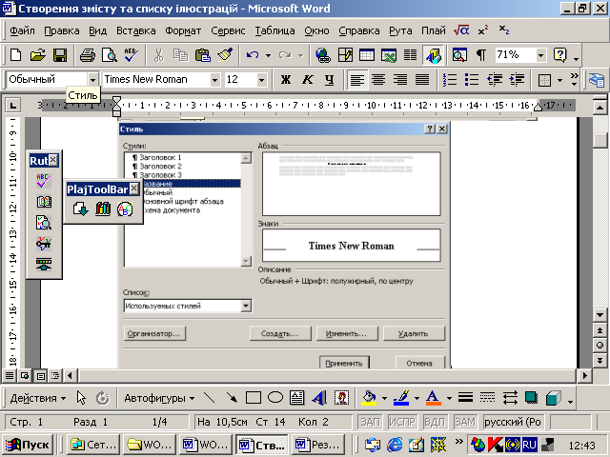Open the Действия drawing menu

tap(38, 398)
